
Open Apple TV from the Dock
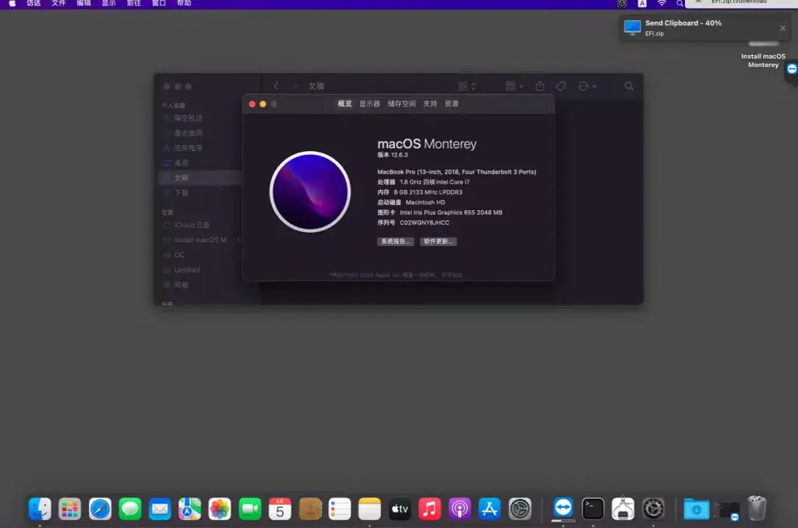coord(400,509)
